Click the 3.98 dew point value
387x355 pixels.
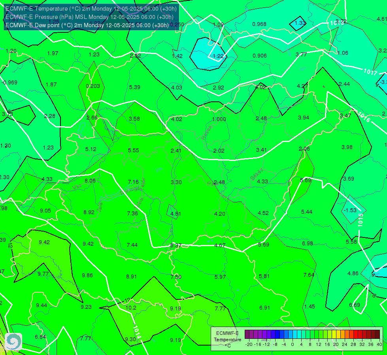tap(347, 147)
